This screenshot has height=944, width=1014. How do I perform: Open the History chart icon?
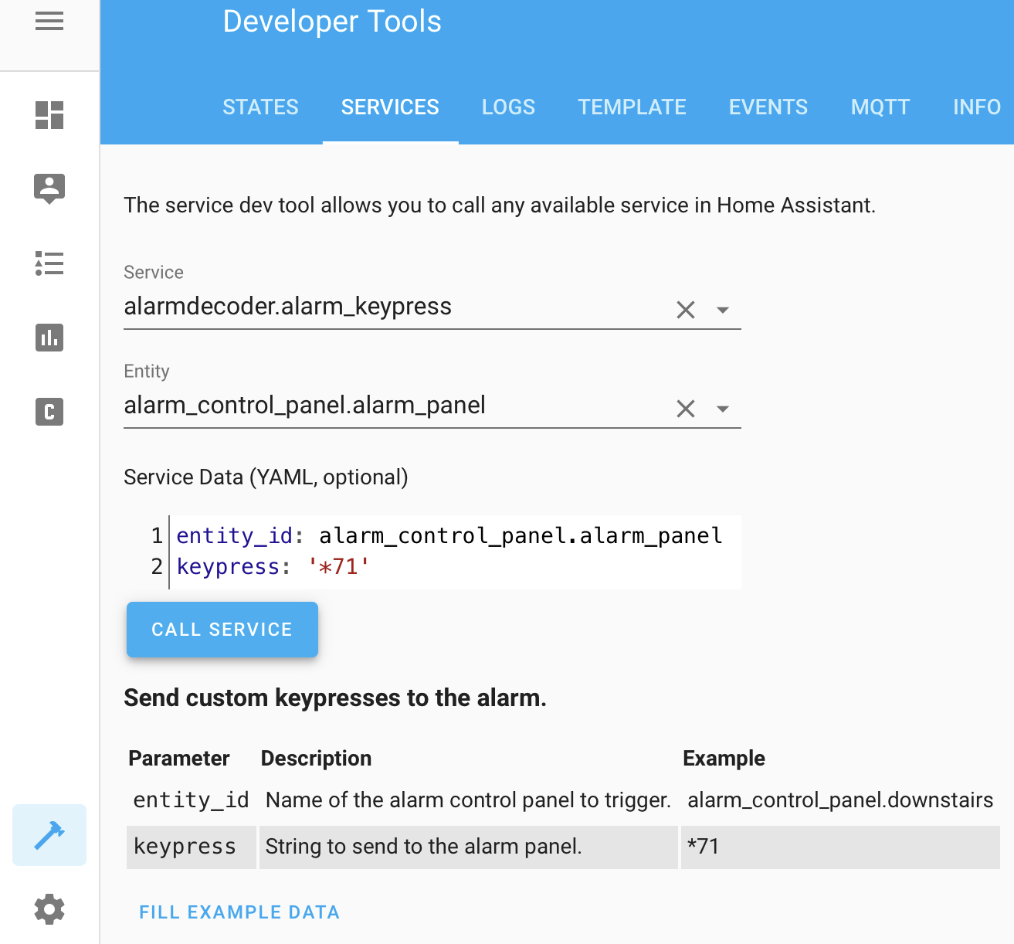(x=49, y=338)
